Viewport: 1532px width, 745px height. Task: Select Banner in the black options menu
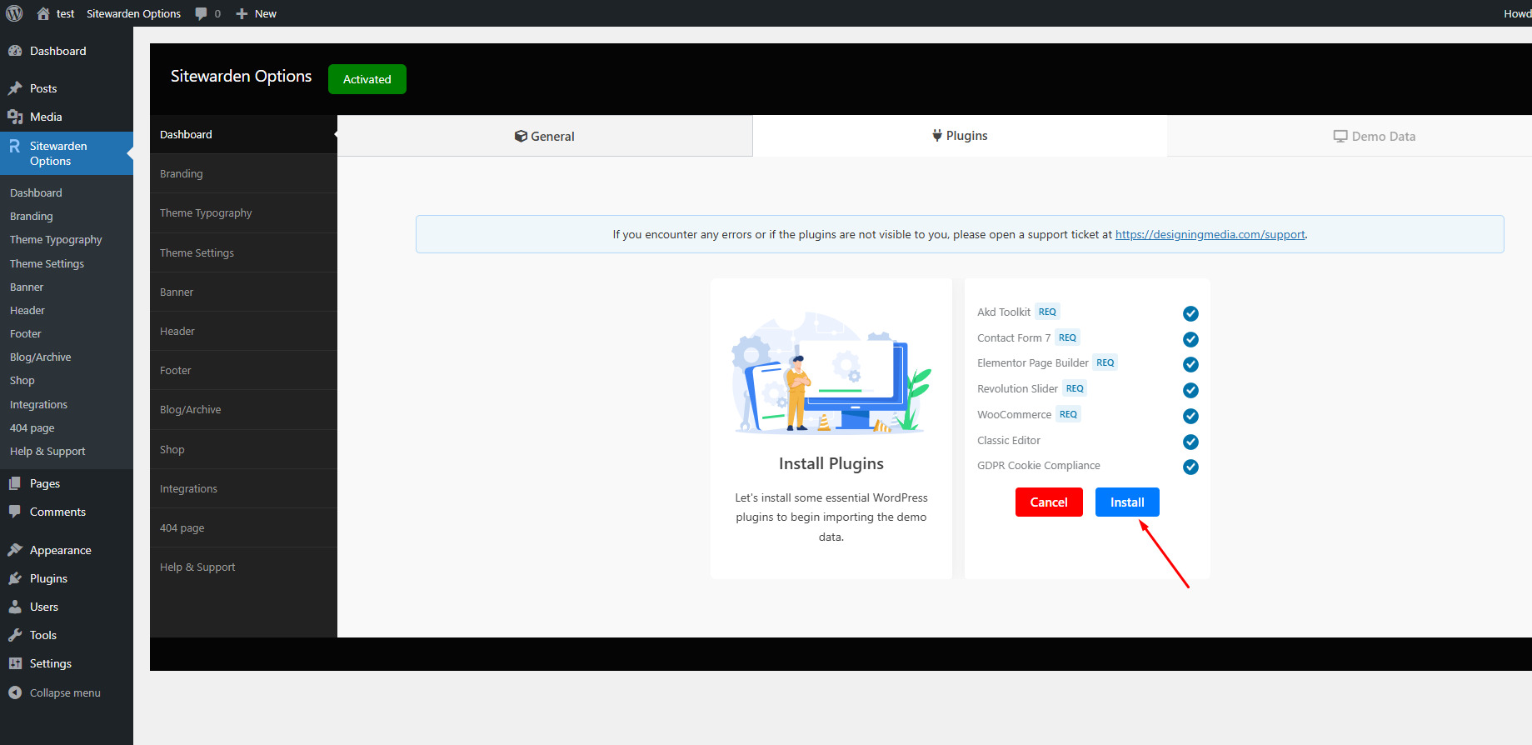coord(243,292)
